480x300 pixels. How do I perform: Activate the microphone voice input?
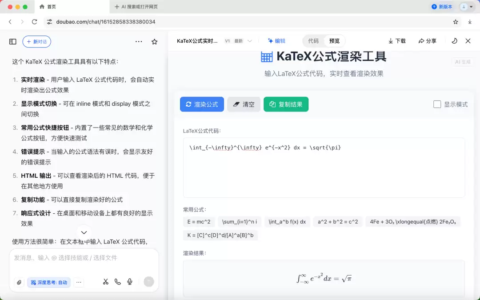pos(130,282)
